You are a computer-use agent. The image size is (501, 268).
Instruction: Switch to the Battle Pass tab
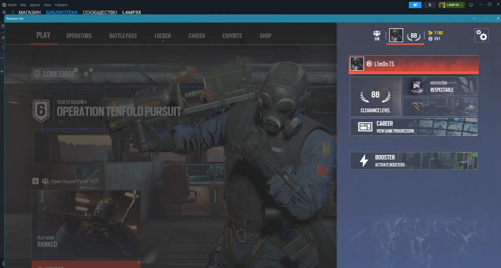(123, 36)
